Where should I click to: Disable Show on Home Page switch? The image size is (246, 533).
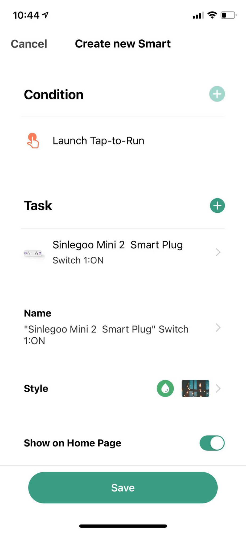pos(212,443)
